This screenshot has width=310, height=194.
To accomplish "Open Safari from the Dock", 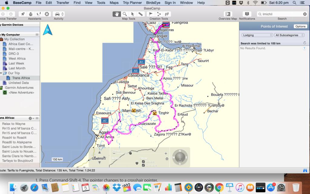I will 35,187.
